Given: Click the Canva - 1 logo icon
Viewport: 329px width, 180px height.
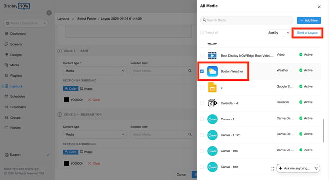Looking at the screenshot, I should click(x=212, y=119).
